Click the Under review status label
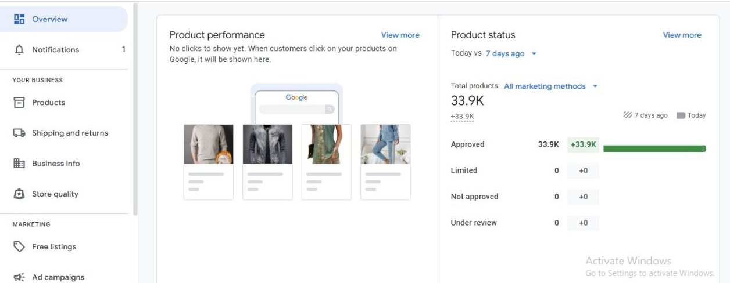 click(474, 223)
